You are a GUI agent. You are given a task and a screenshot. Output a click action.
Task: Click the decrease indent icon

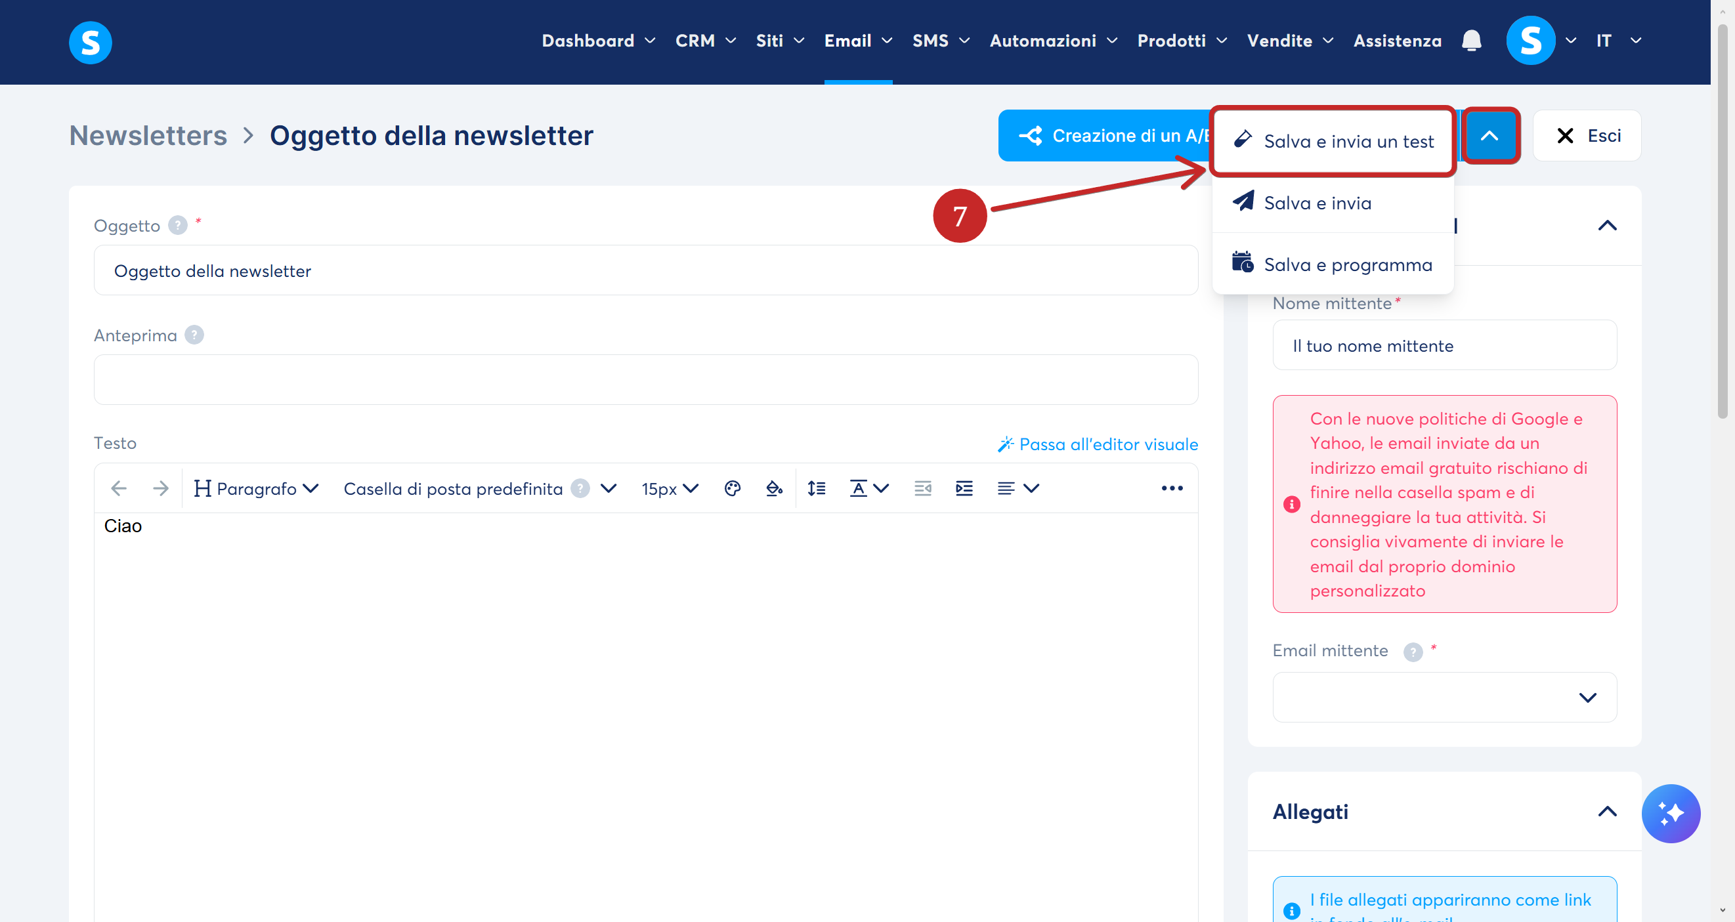coord(923,488)
